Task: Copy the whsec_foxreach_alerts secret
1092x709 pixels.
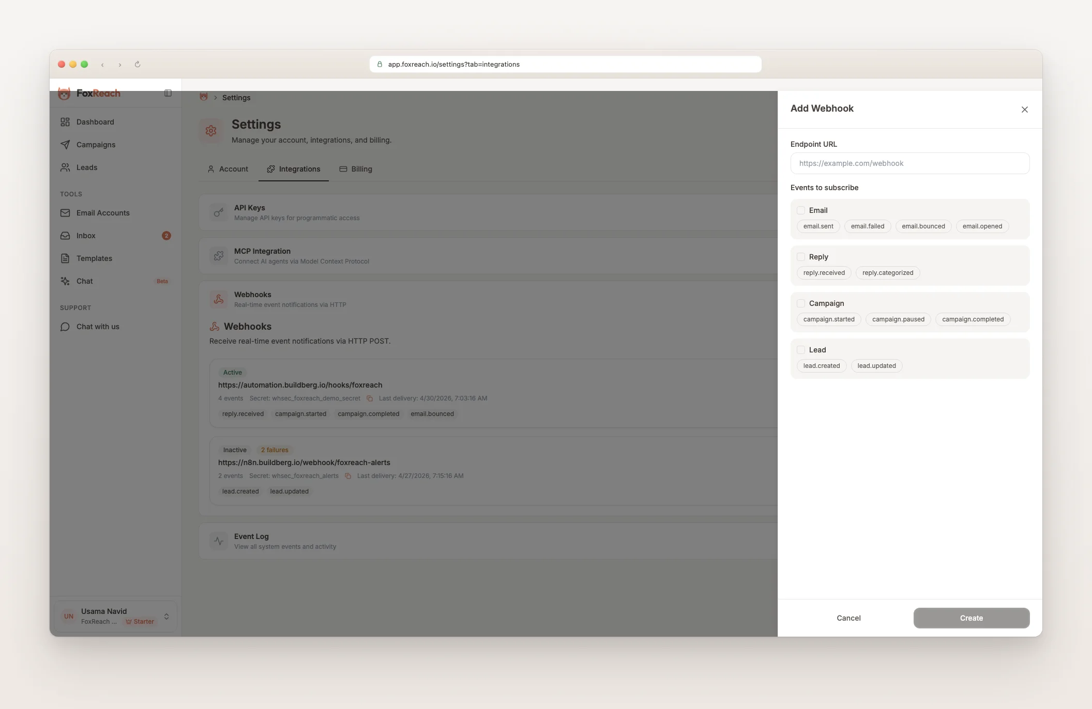Action: (348, 476)
